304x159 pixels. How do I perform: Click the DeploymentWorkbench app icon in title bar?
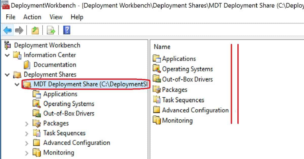point(5,6)
